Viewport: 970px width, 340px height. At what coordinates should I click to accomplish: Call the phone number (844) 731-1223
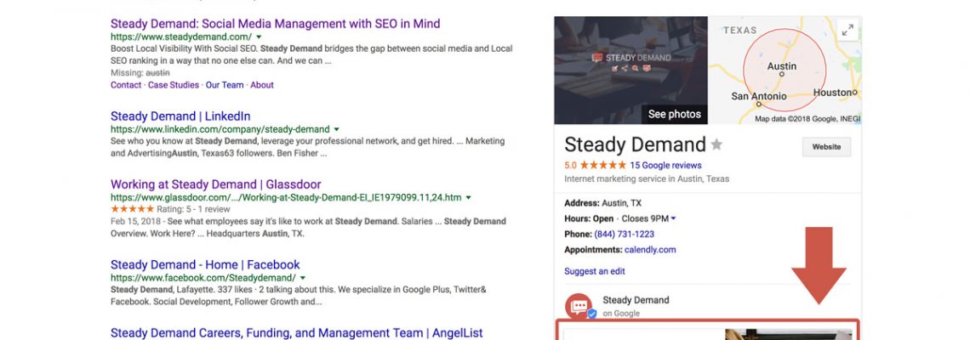625,234
